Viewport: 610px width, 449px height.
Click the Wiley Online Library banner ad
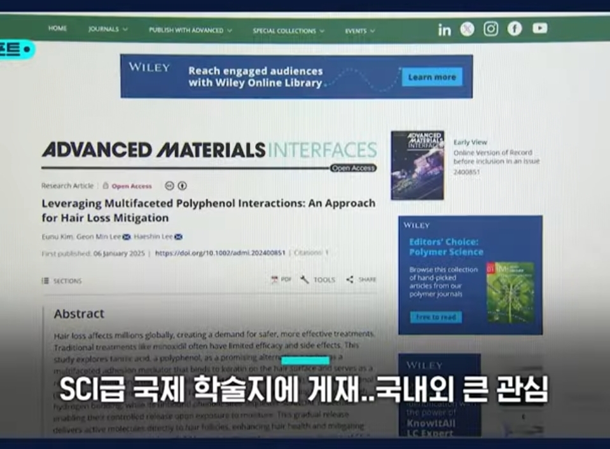coord(296,76)
